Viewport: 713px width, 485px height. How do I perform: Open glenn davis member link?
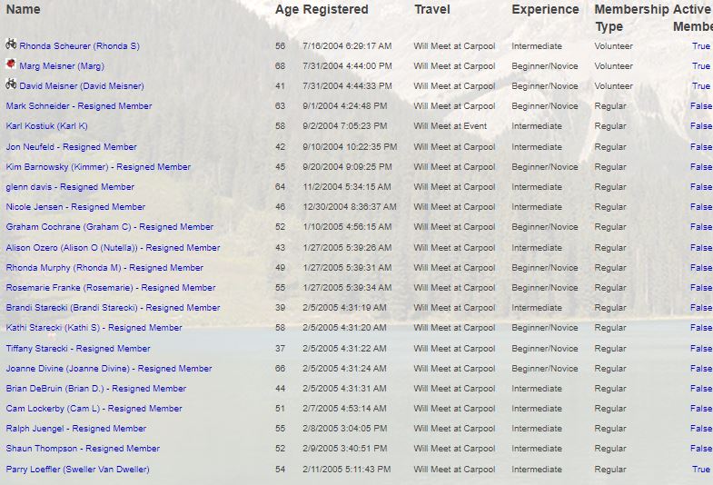coord(70,187)
